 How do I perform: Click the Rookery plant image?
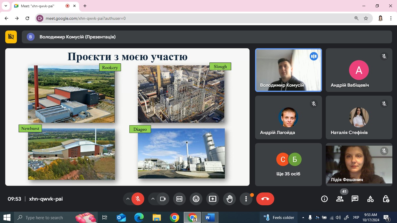[71, 94]
